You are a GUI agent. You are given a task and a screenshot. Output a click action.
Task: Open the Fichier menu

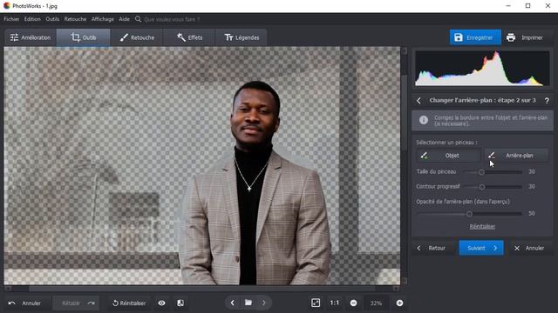[11, 19]
